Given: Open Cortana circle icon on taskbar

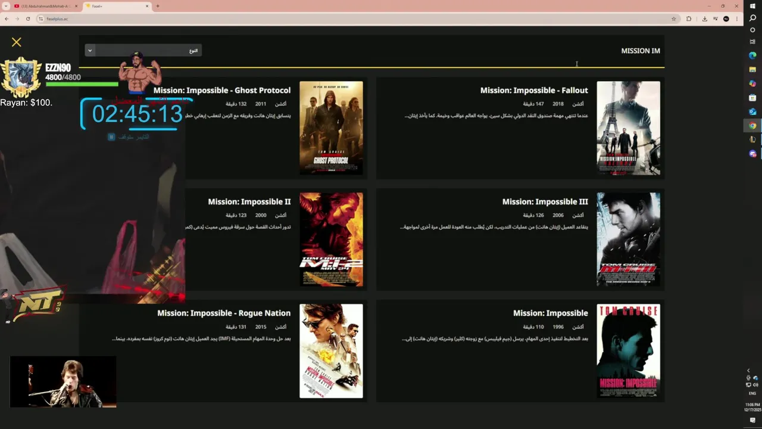Looking at the screenshot, I should coord(752,30).
